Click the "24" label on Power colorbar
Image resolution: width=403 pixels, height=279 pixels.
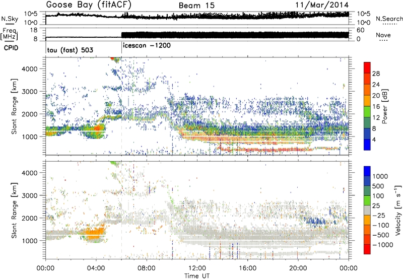376,85
